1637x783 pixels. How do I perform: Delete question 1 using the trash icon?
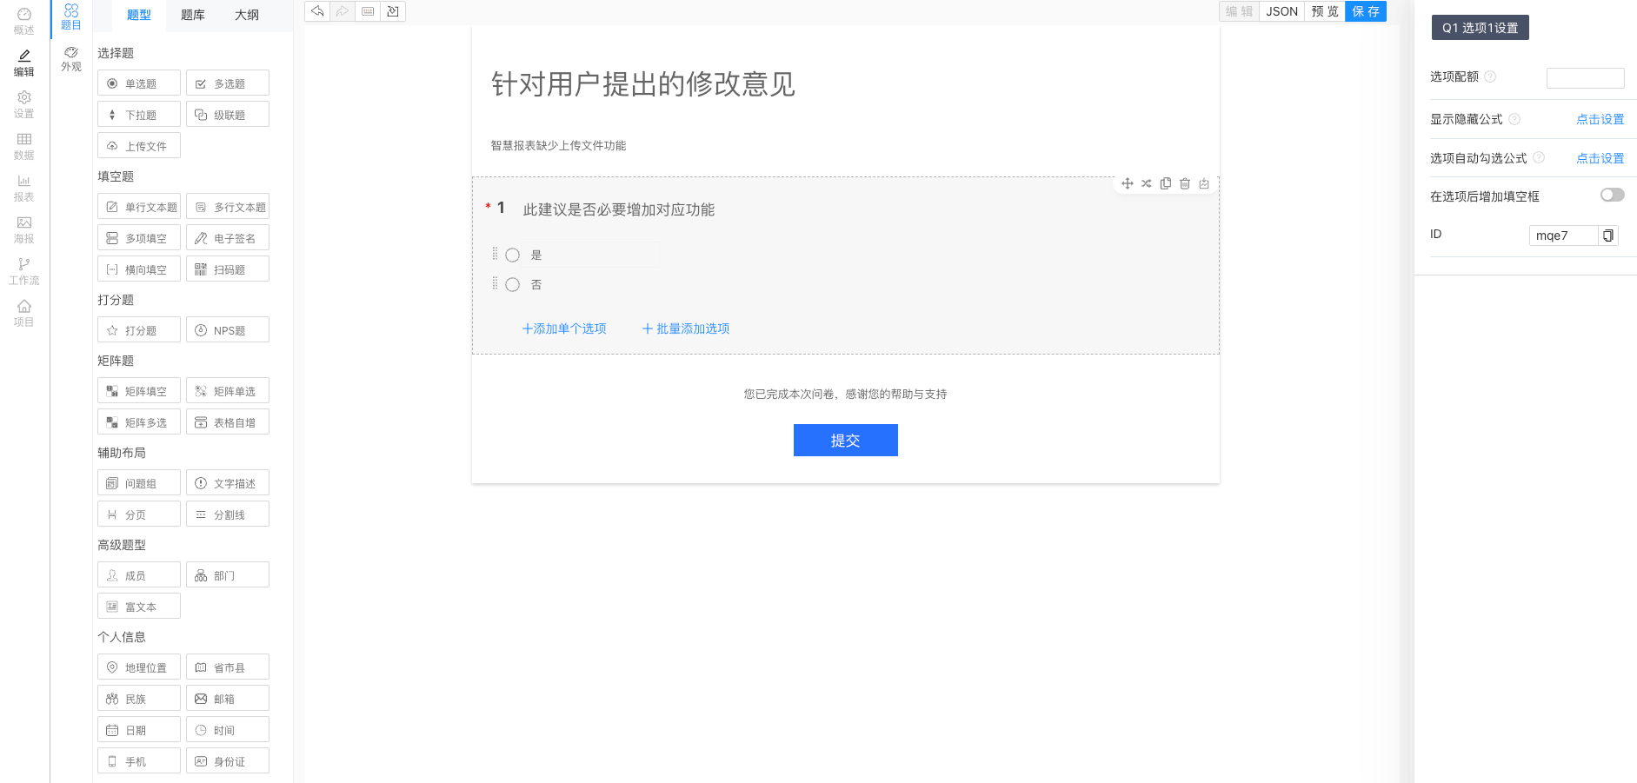pos(1185,183)
